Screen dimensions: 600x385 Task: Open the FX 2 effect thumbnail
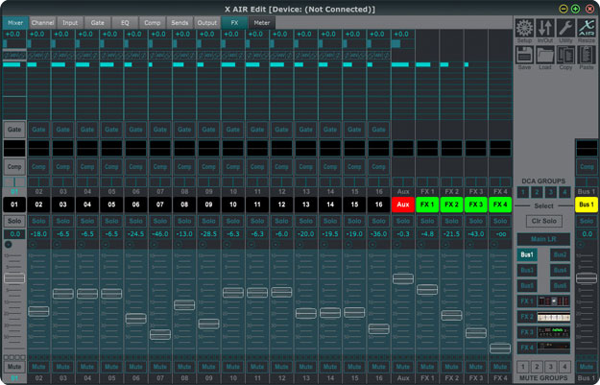click(x=554, y=317)
